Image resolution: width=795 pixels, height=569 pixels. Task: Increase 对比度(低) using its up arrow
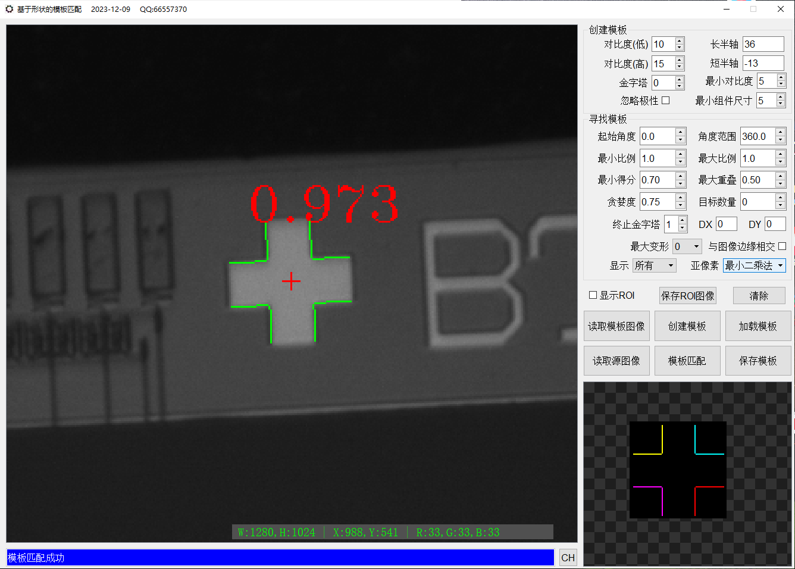click(680, 41)
